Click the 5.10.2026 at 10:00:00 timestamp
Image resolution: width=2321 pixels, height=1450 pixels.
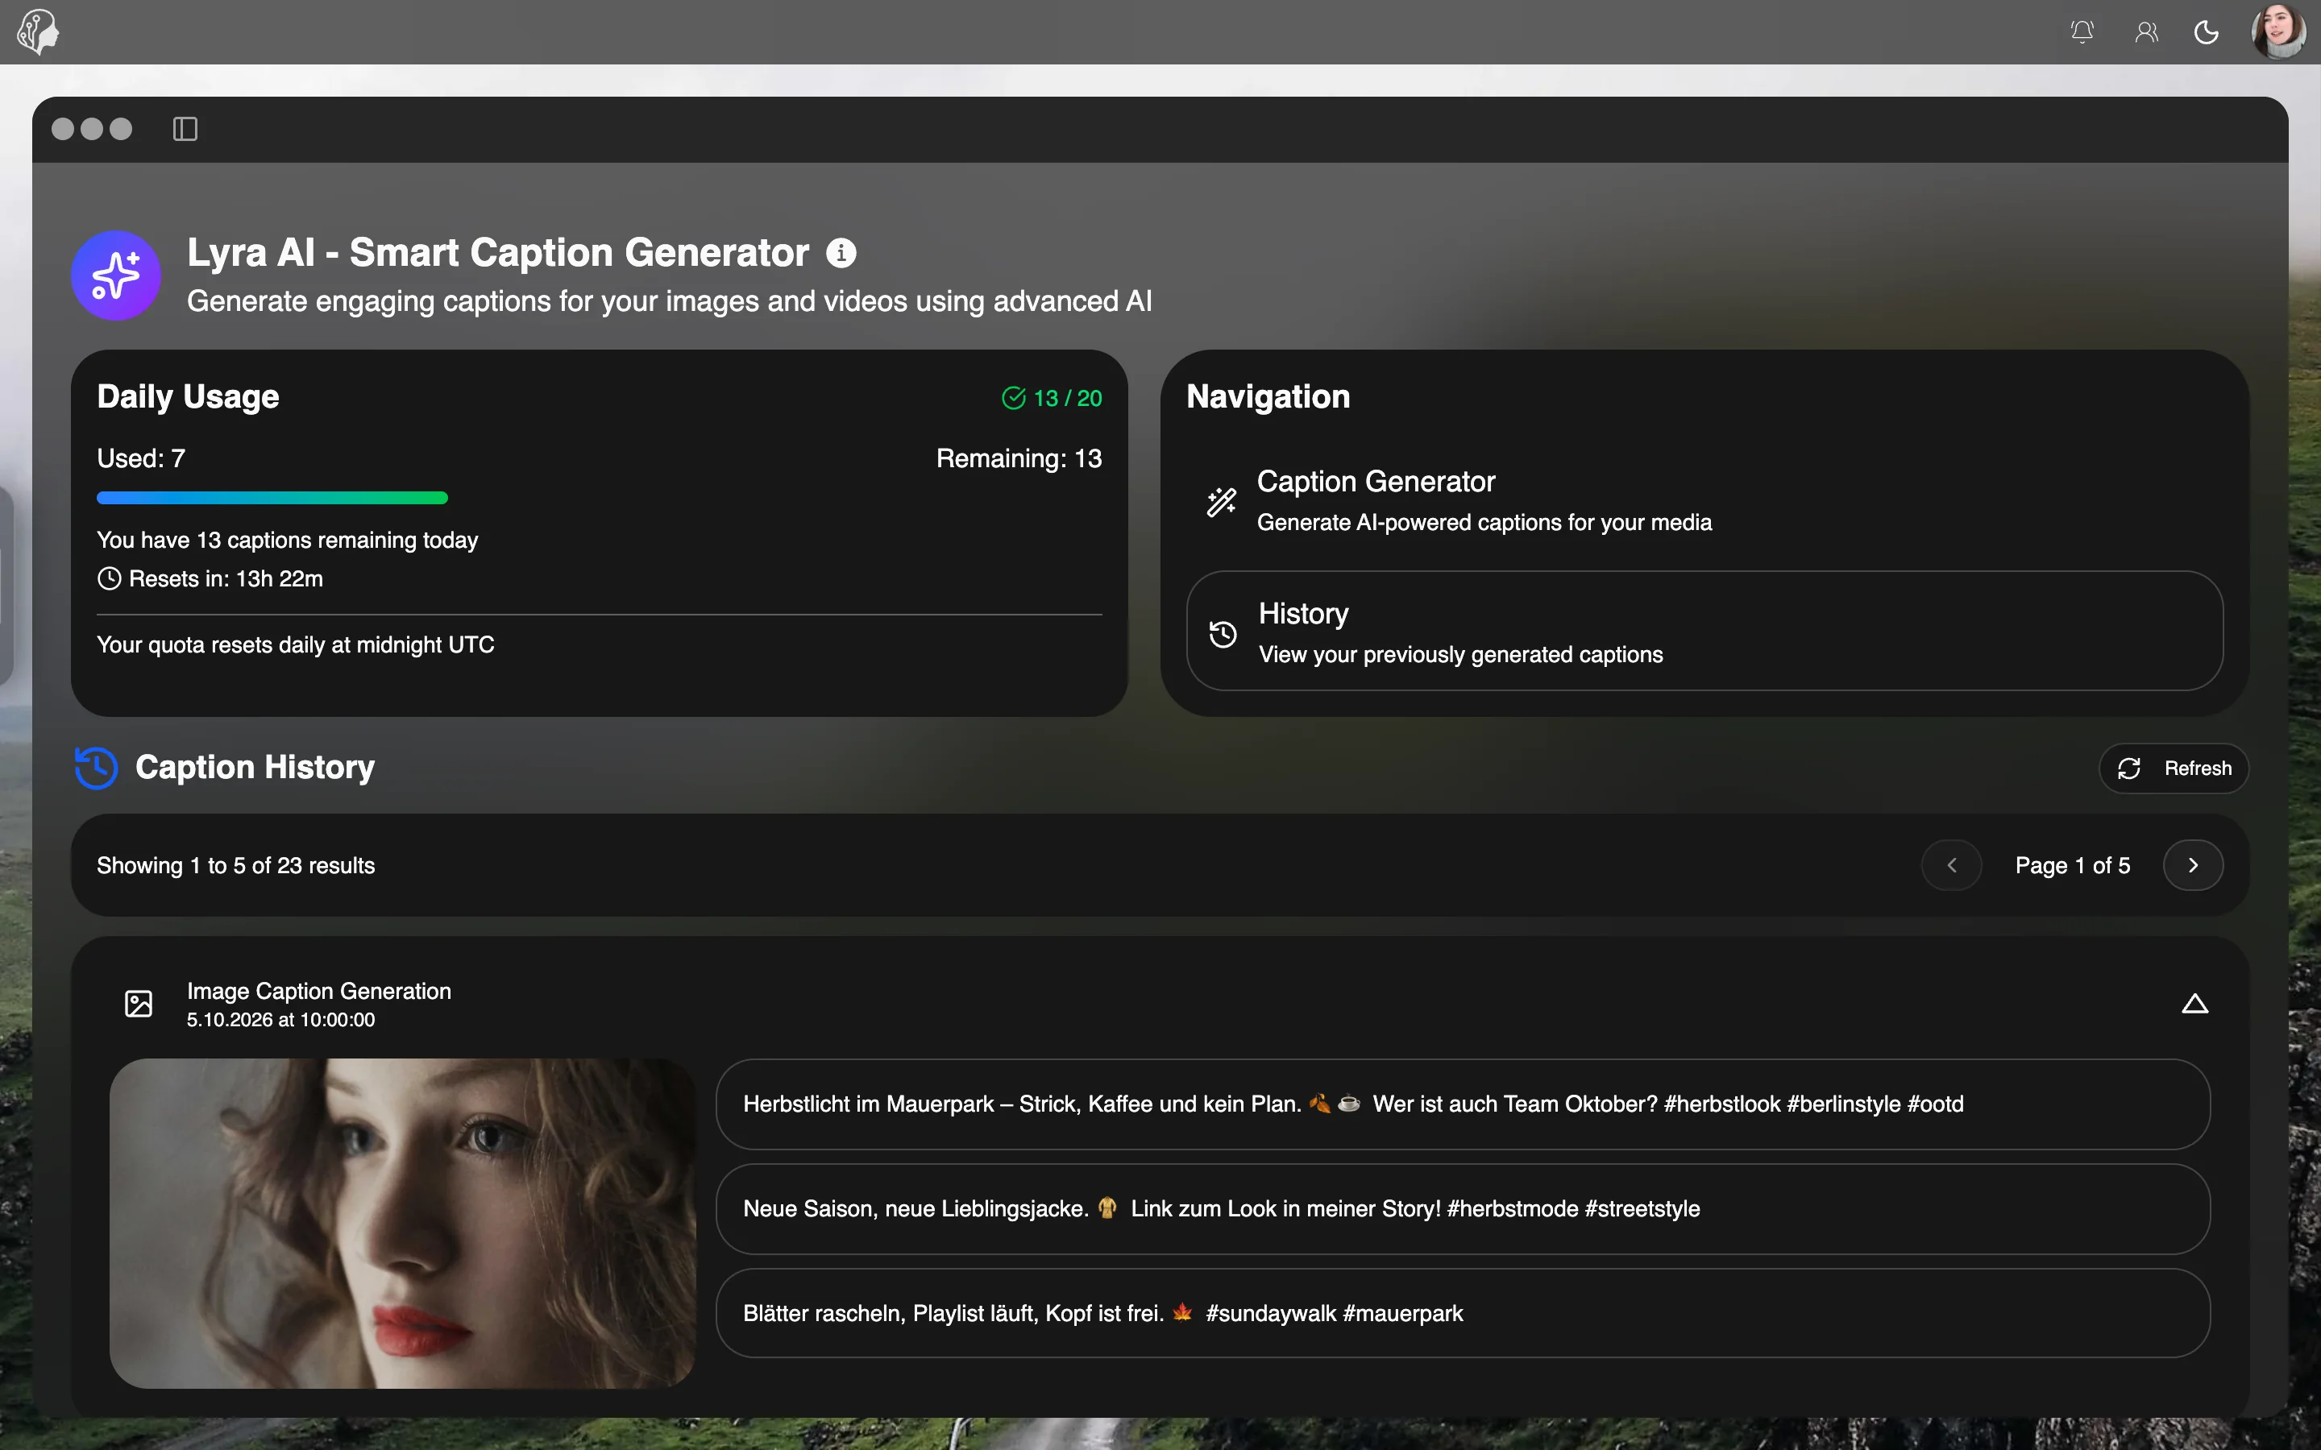281,1019
